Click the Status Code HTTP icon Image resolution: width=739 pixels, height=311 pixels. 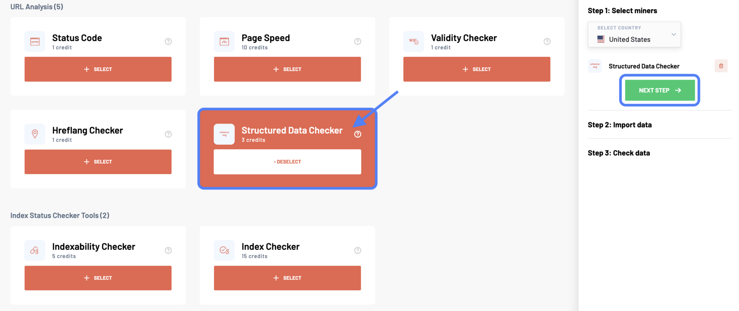point(35,41)
